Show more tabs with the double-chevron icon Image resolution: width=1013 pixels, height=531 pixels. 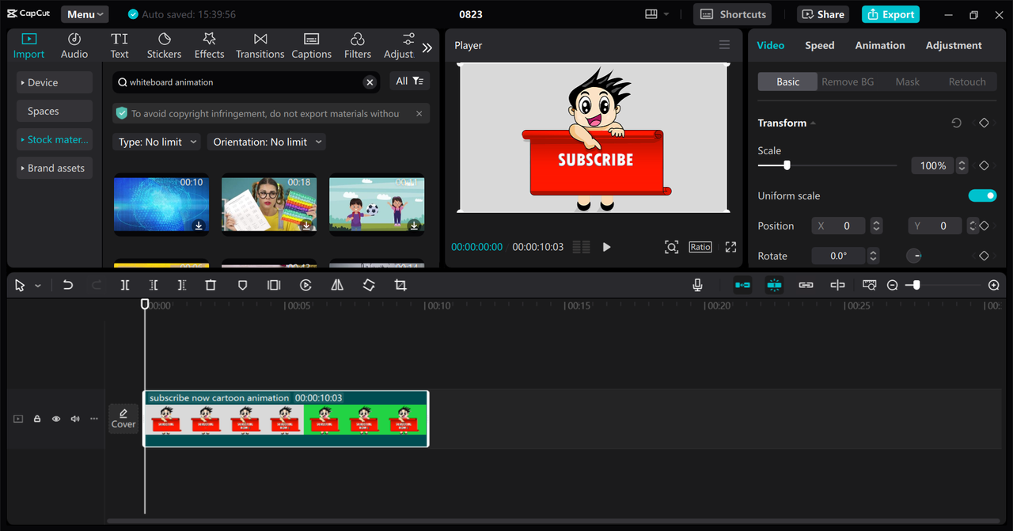pos(427,47)
